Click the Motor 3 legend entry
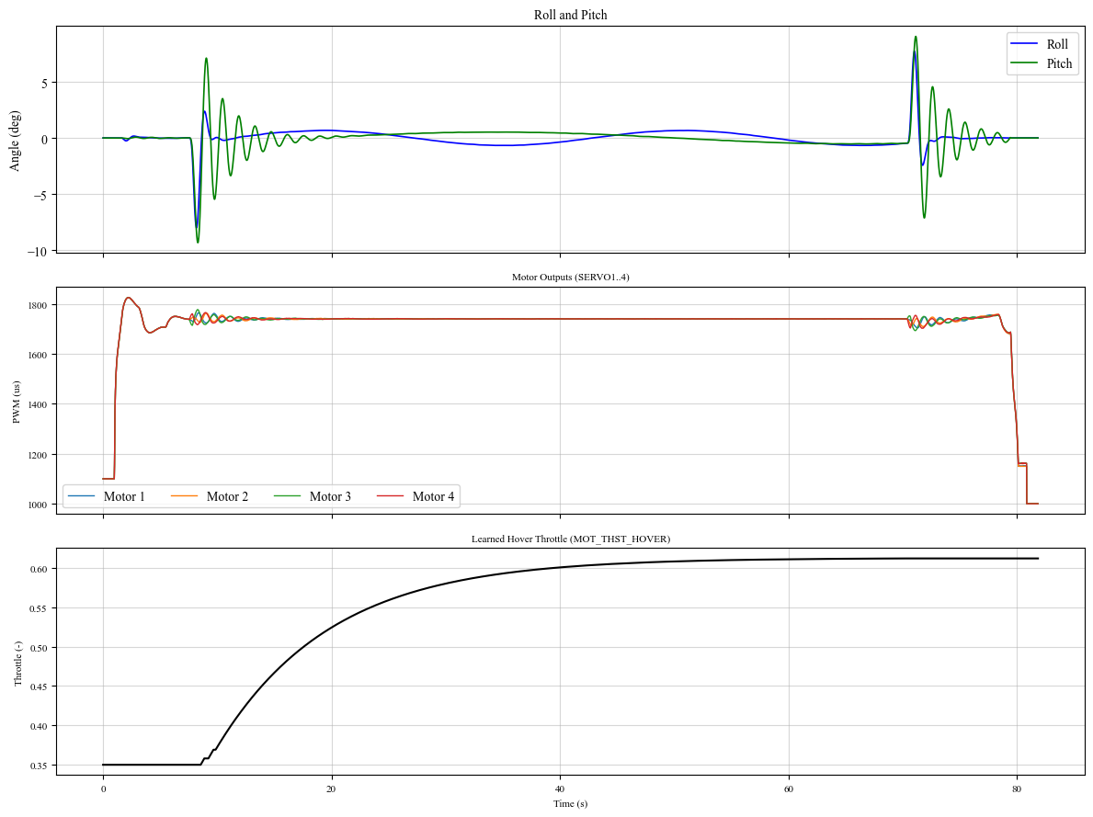The height and width of the screenshot is (817, 1093). pos(313,496)
